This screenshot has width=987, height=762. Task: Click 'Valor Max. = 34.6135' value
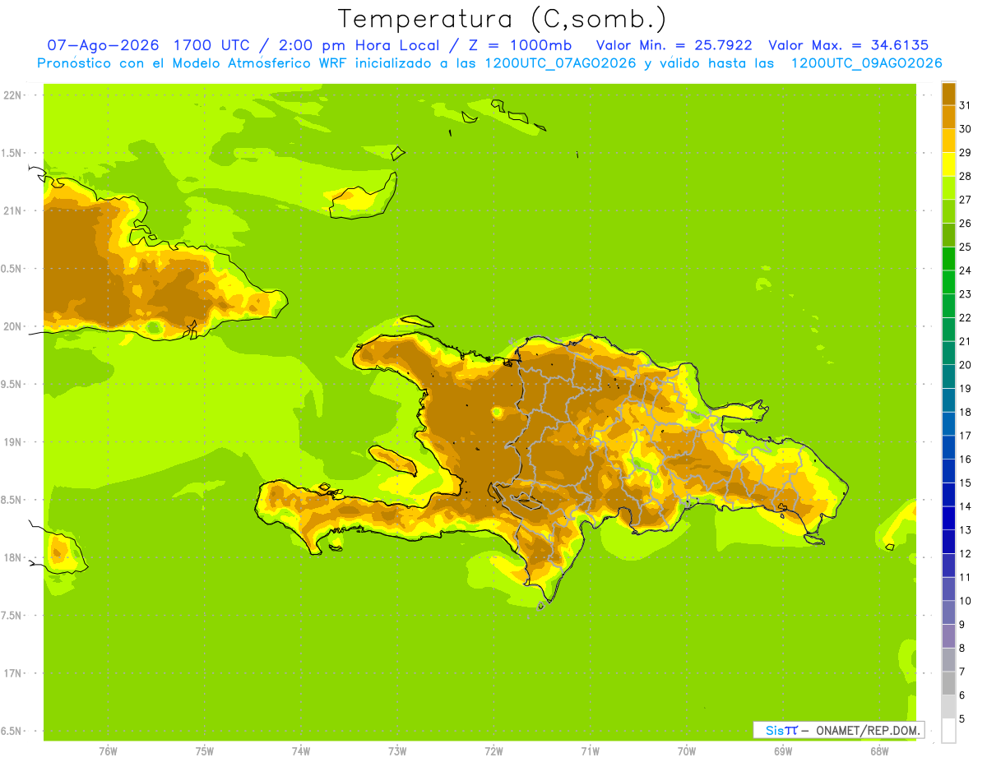848,45
